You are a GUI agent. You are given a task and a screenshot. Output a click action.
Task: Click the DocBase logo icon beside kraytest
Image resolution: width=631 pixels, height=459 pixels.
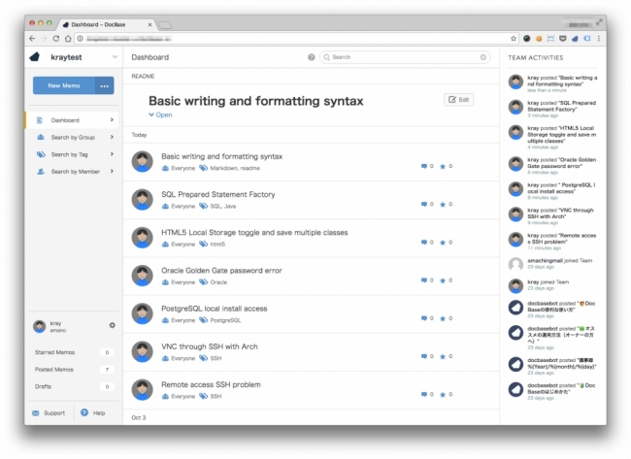(x=36, y=58)
